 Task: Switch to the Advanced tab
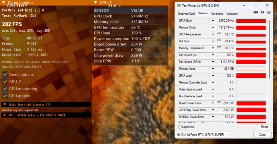(217, 14)
